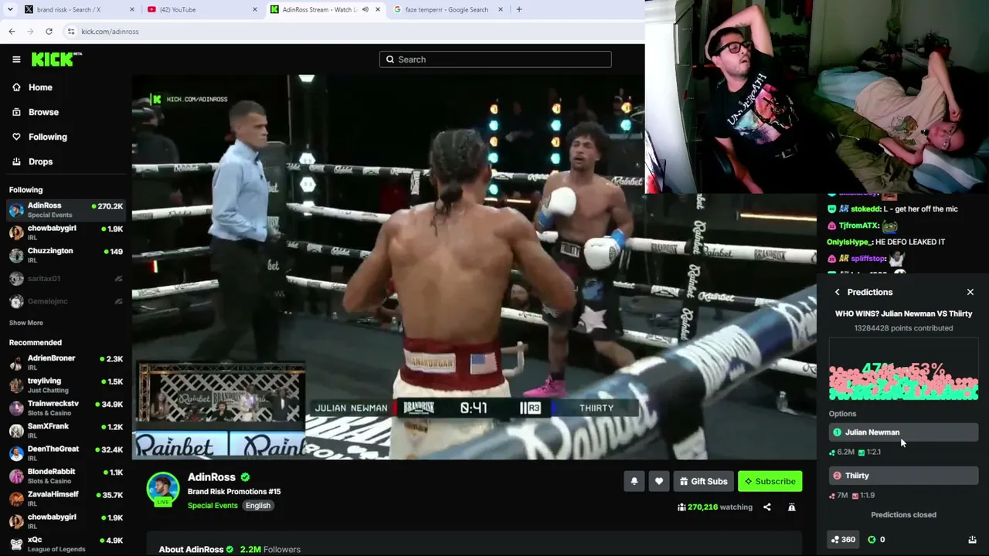Viewport: 989px width, 556px height.
Task: Open the browser tab search dropdown
Action: 9,9
